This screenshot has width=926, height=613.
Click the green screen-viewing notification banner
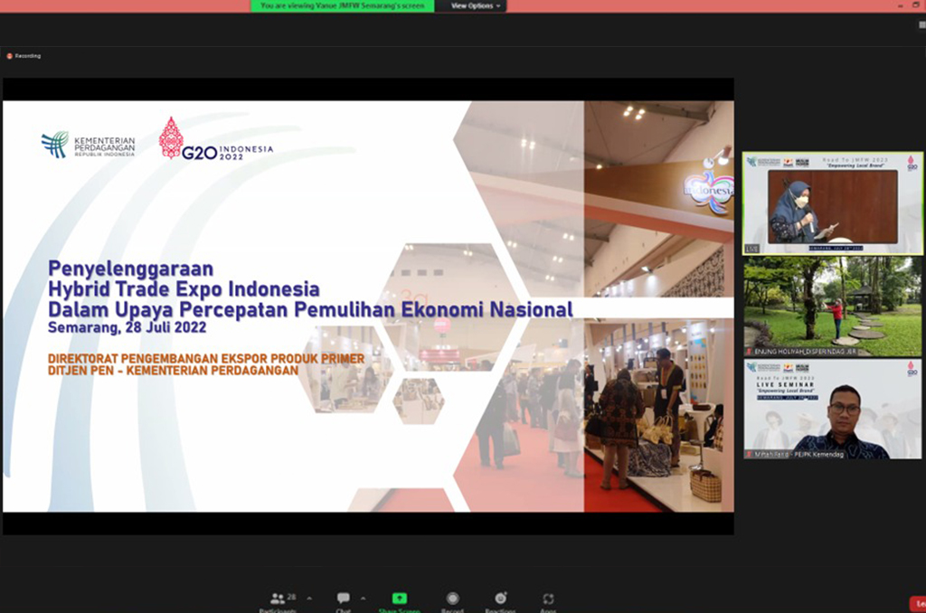point(342,5)
